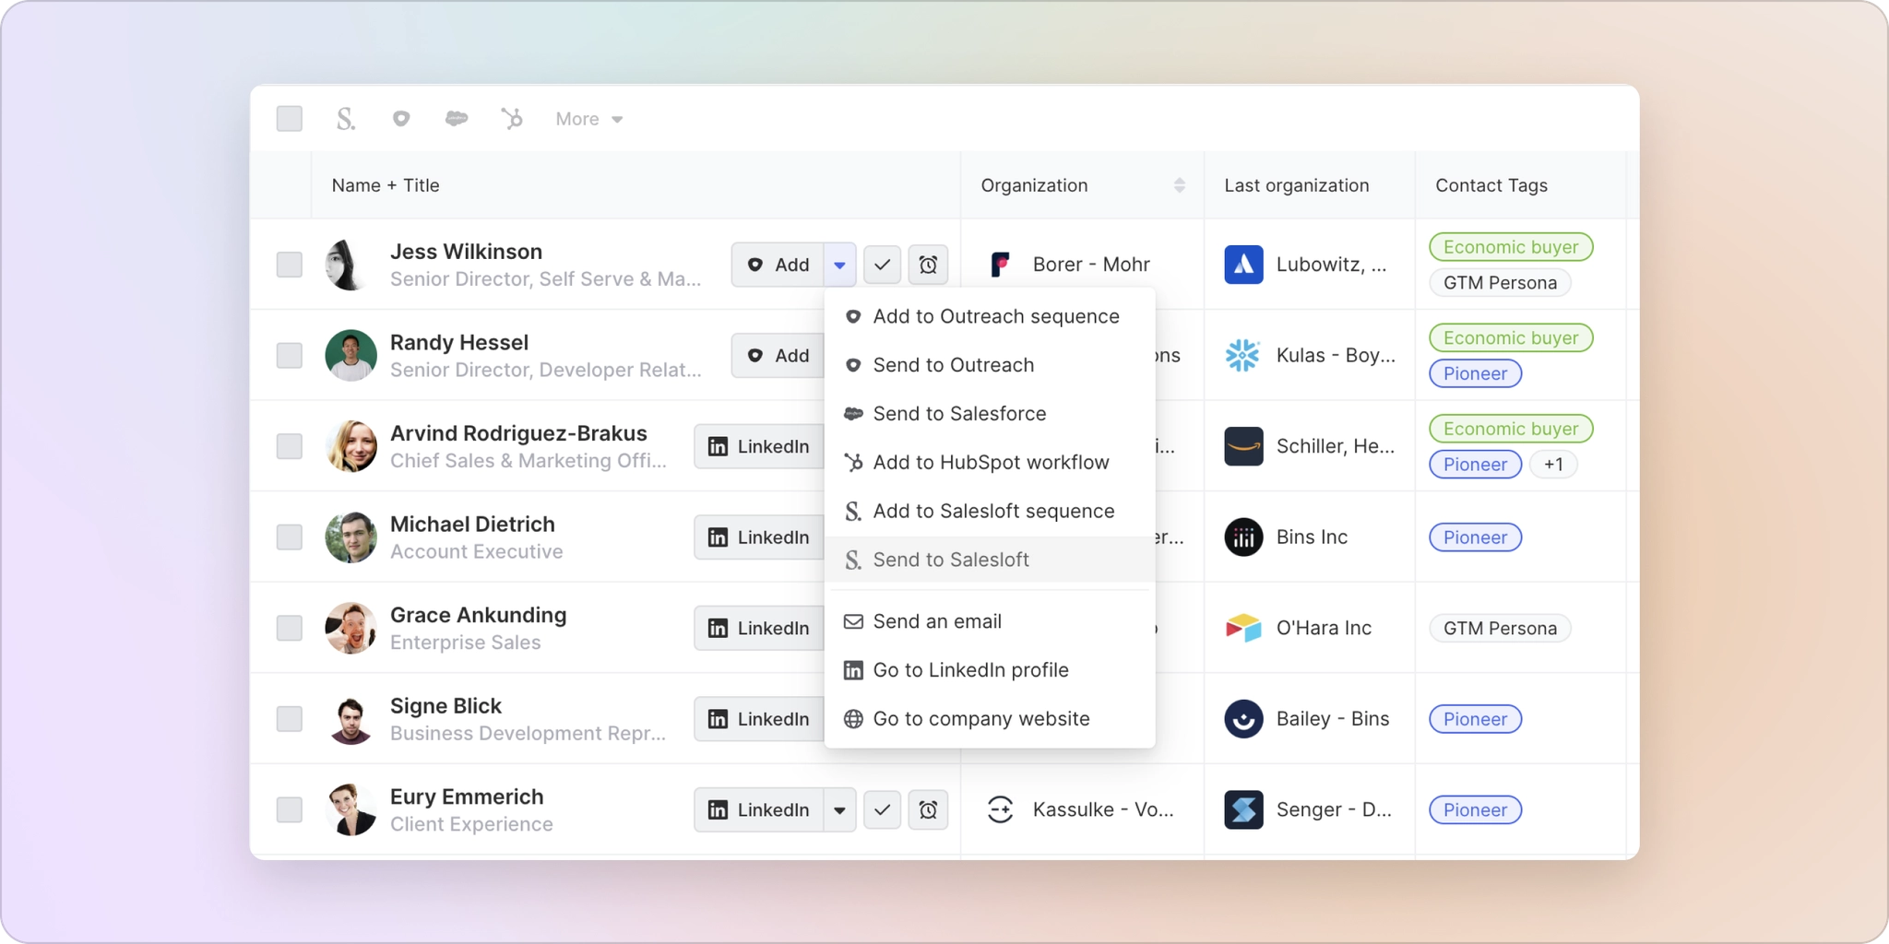Screen dimensions: 1889x944
Task: Select Add to HubSpot workflow menu item
Action: click(991, 463)
